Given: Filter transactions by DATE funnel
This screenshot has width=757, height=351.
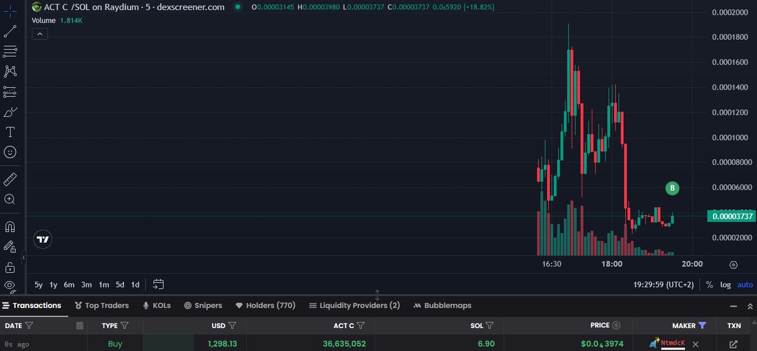Looking at the screenshot, I should (x=29, y=326).
